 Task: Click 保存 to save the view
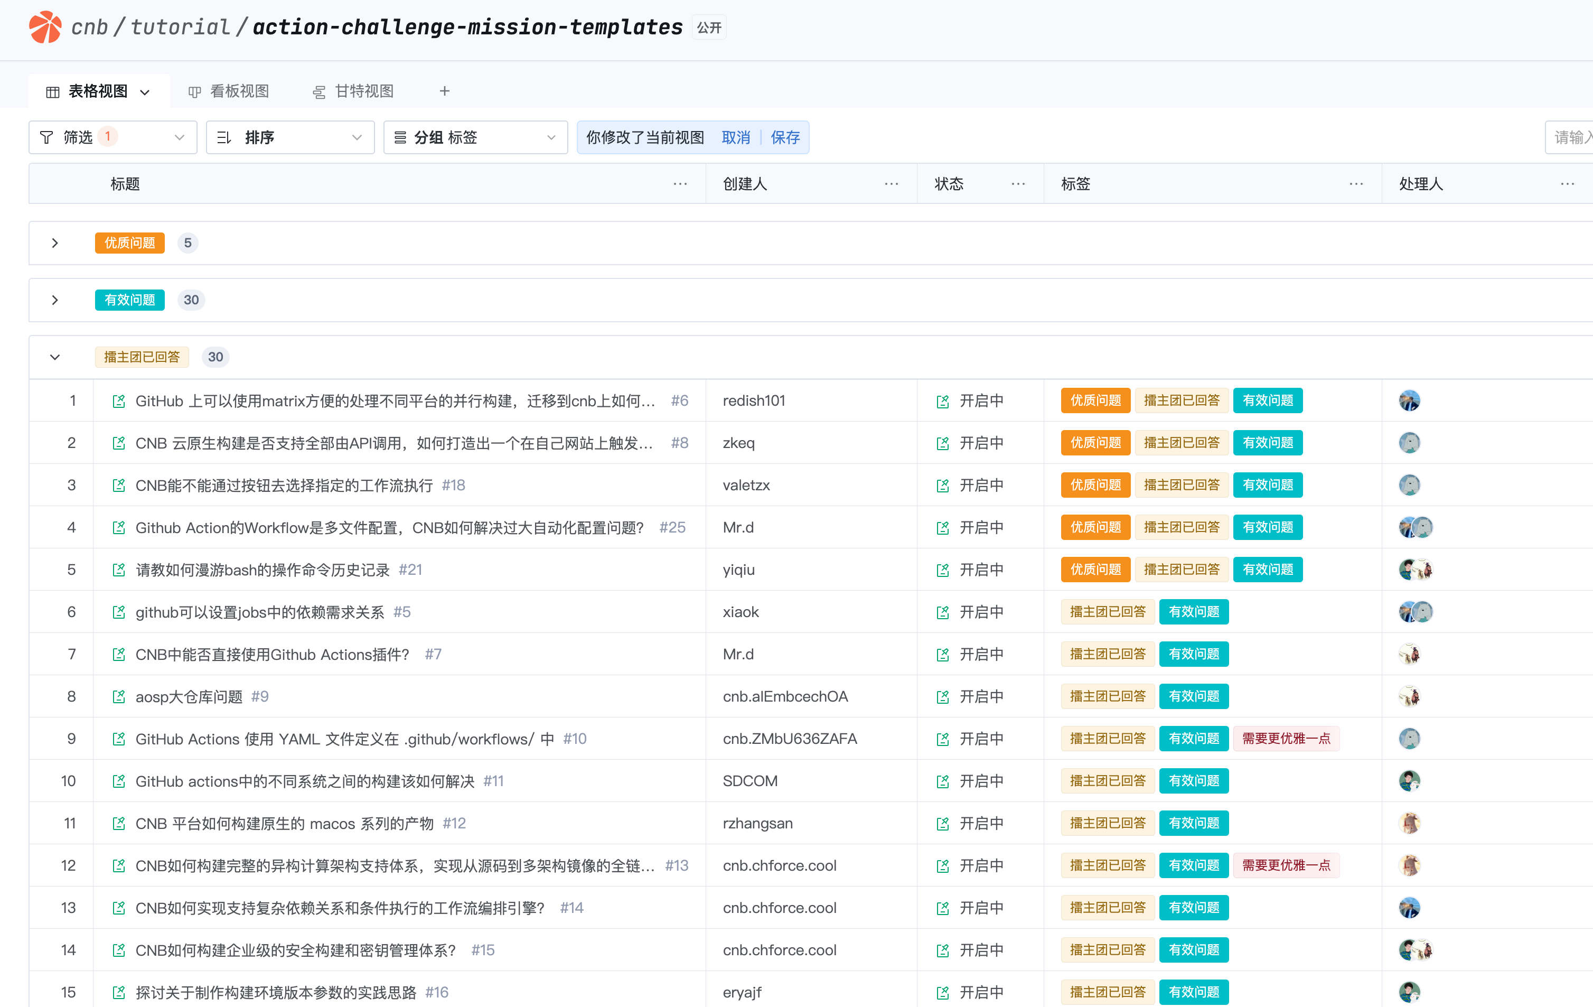coord(785,137)
